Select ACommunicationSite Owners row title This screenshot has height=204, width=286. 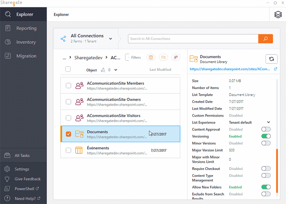(x=114, y=100)
